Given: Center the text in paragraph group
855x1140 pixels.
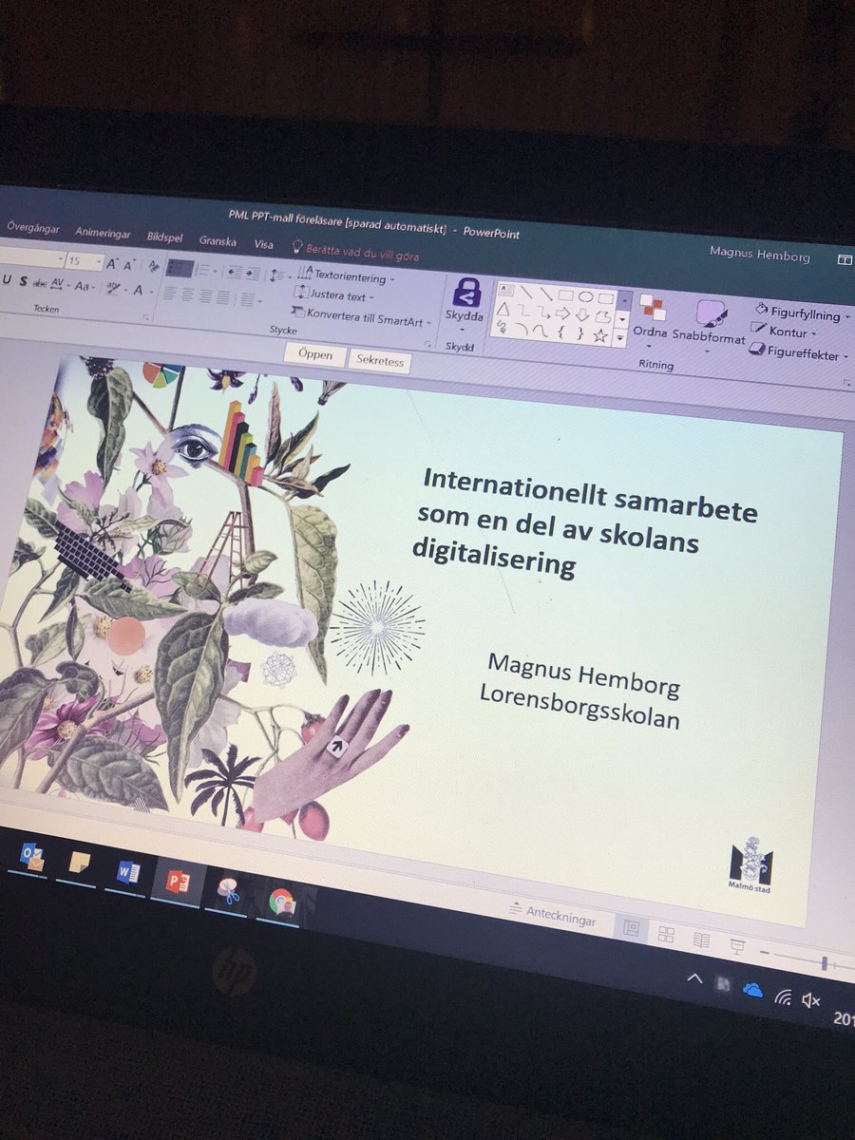Looking at the screenshot, I should pos(187,294).
